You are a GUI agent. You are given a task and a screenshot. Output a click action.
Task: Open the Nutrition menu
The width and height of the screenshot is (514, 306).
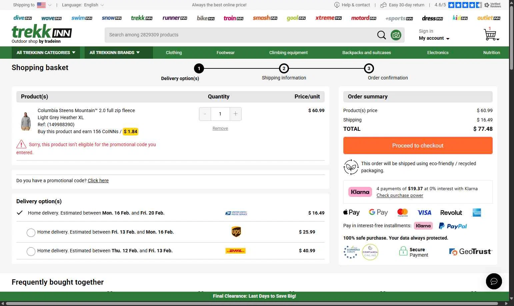click(491, 53)
